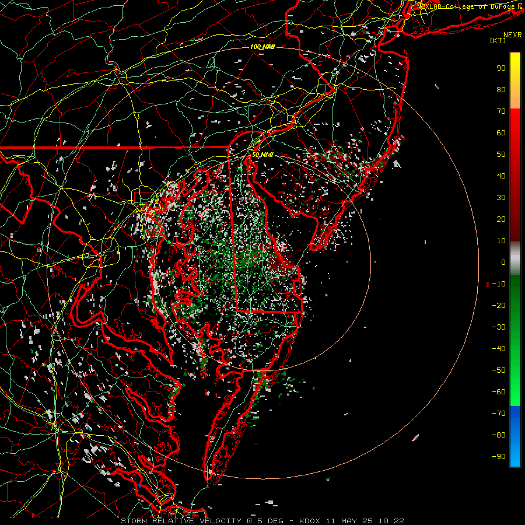Click the [KT] units label
The height and width of the screenshot is (525, 525).
[498, 40]
